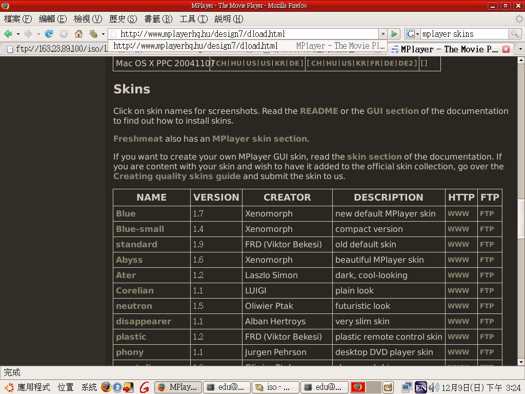Click the network monitor tray icon
This screenshot has width=525, height=394.
pos(407,388)
